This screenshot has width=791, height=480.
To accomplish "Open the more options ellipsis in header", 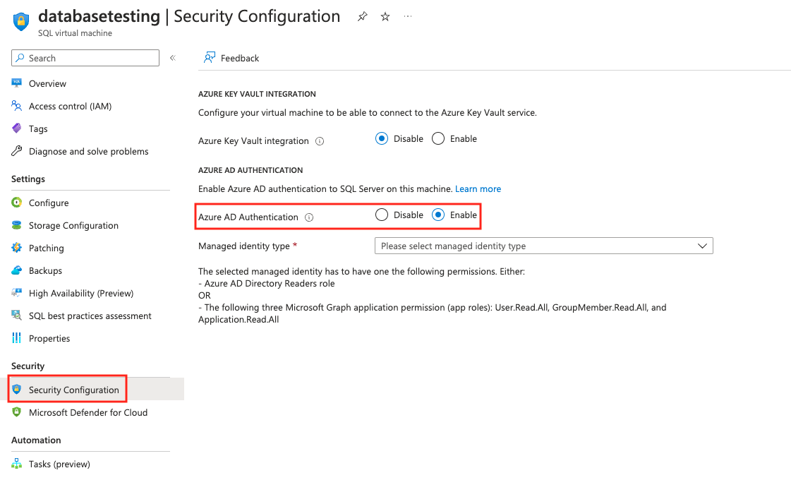I will click(408, 16).
